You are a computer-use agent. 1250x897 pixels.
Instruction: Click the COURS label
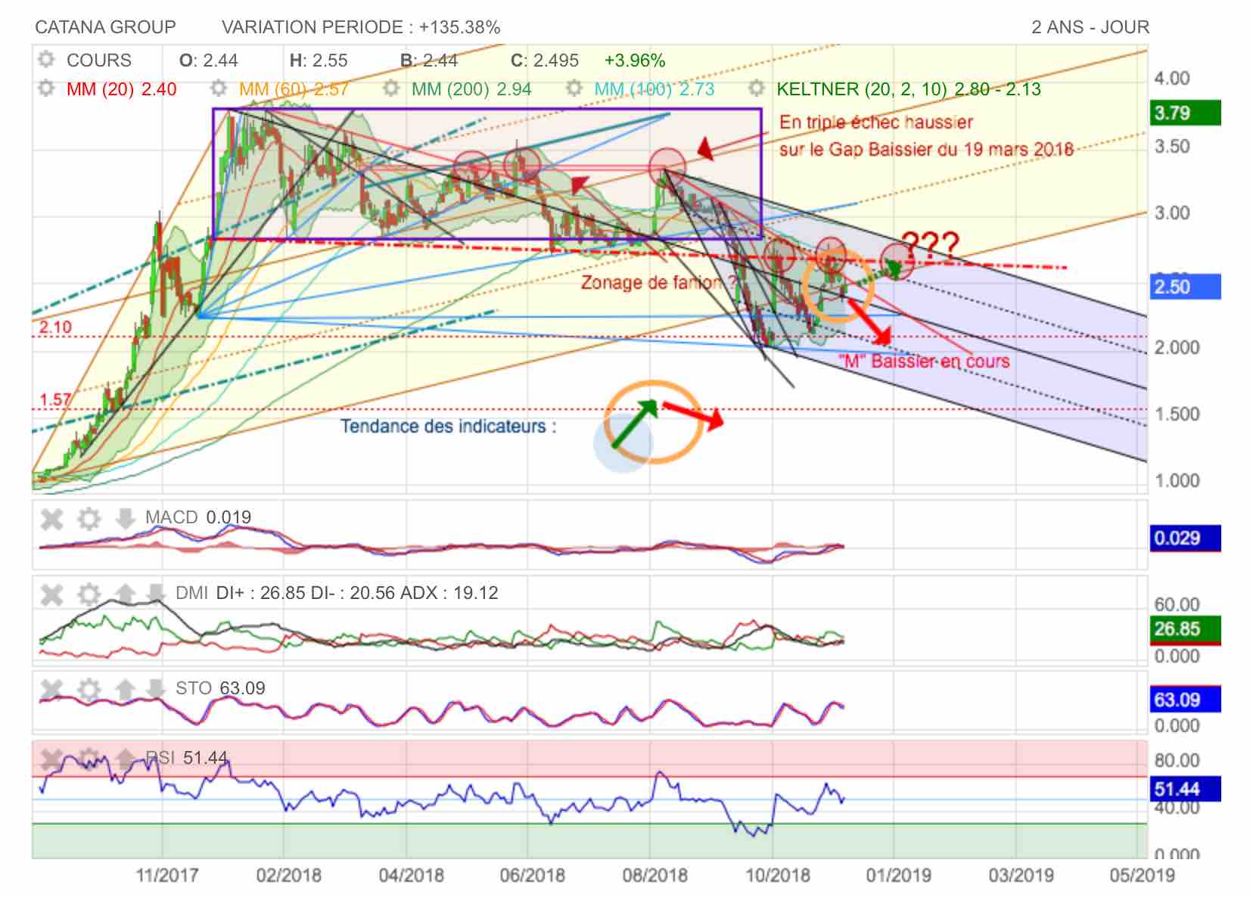[99, 61]
